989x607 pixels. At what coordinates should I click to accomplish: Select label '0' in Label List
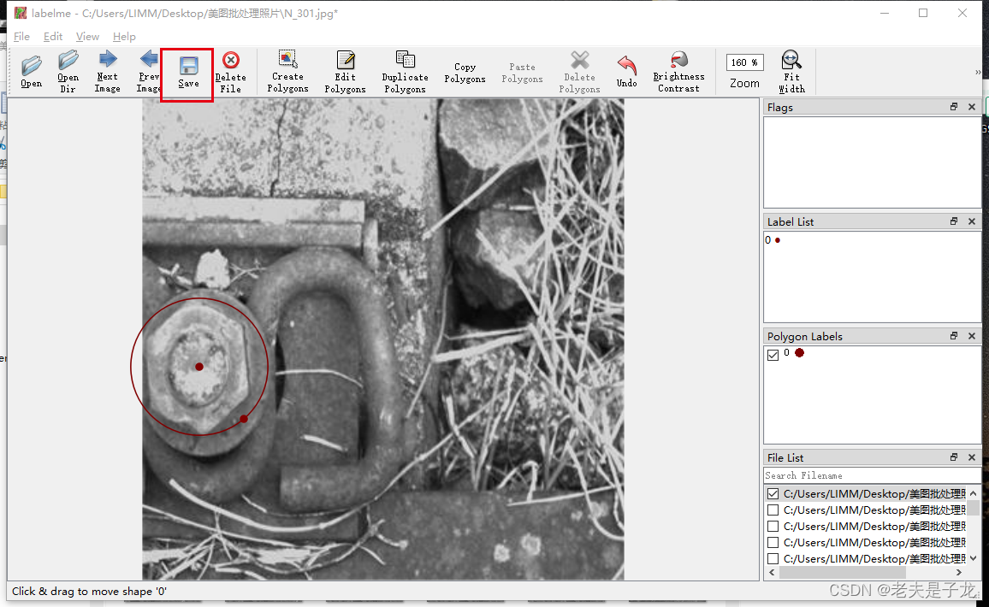click(x=773, y=240)
